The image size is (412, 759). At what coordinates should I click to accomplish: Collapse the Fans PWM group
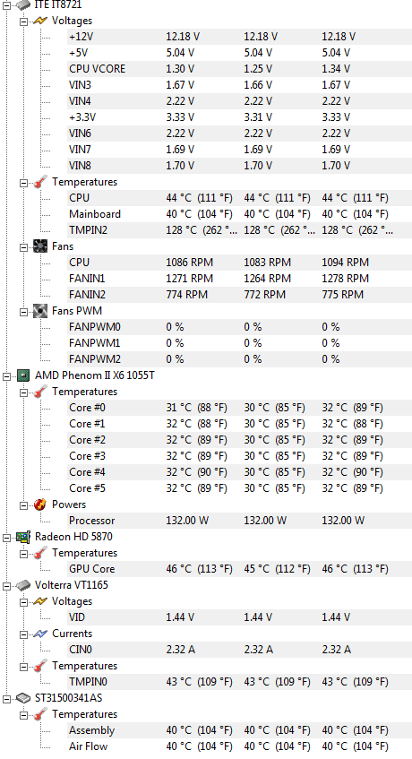23,312
